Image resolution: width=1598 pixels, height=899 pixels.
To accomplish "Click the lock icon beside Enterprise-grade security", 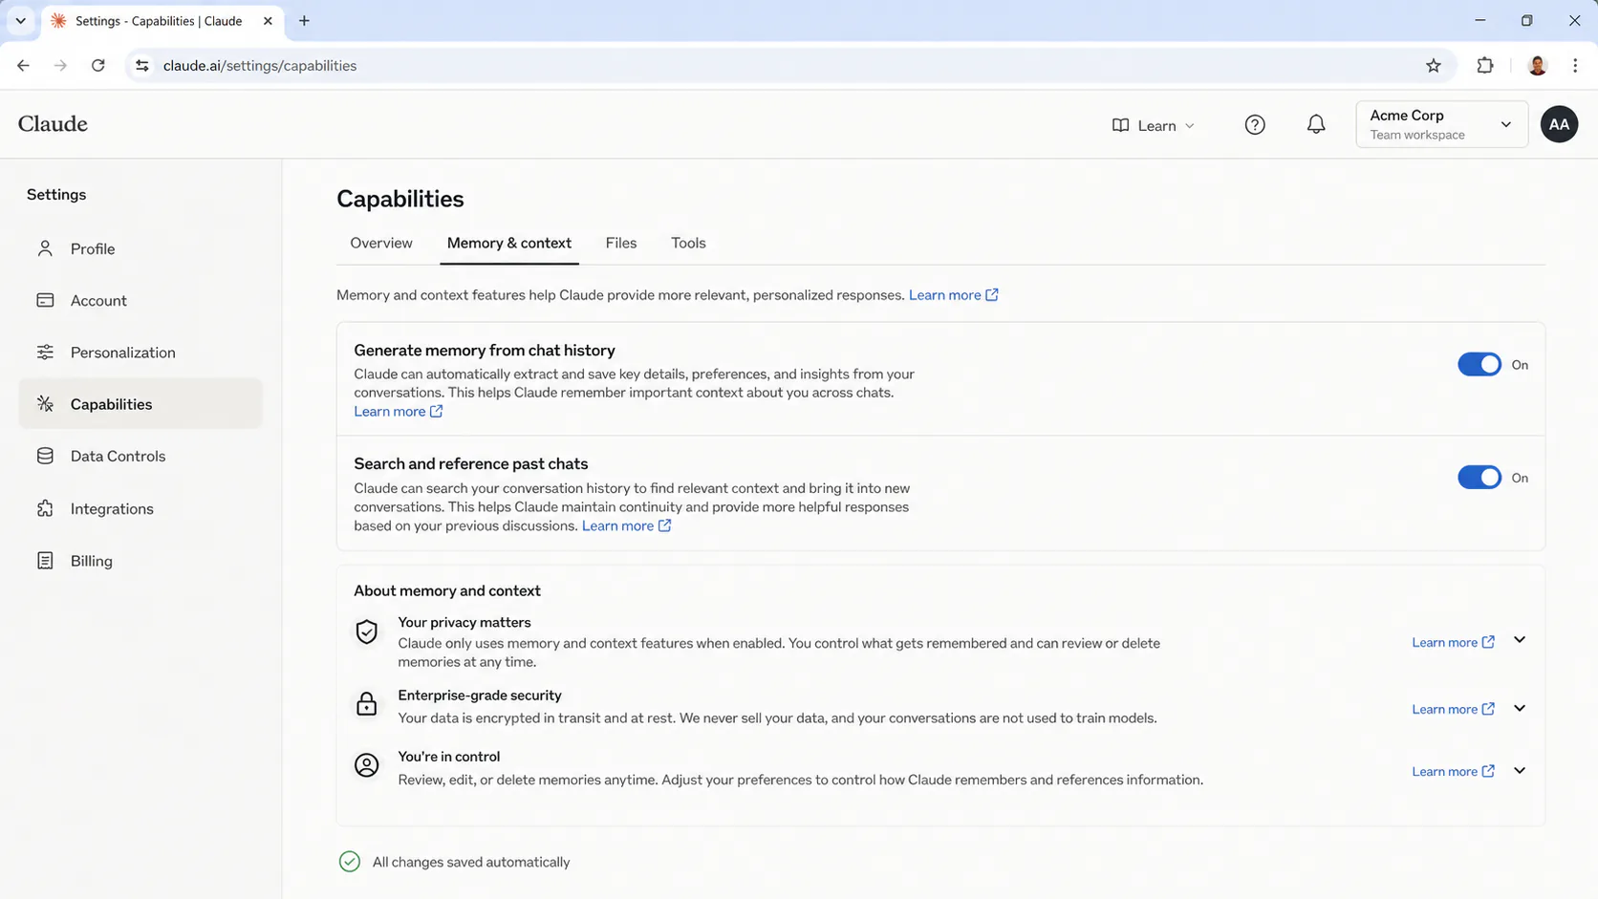I will point(366,704).
